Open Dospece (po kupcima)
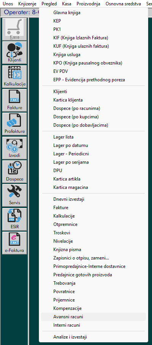Image resolution: width=152 pixels, height=345 pixels. click(93, 117)
